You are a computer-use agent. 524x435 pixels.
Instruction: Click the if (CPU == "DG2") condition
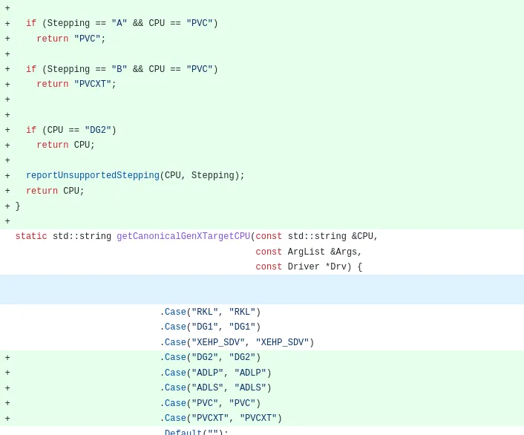tap(71, 131)
